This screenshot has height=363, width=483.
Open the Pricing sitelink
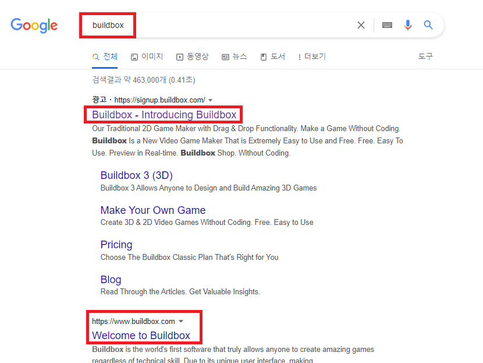tap(116, 245)
